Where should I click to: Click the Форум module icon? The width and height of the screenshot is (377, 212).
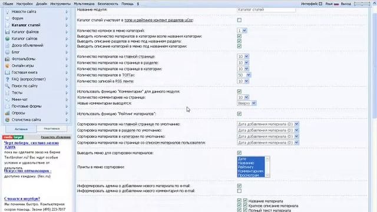pos(8,18)
